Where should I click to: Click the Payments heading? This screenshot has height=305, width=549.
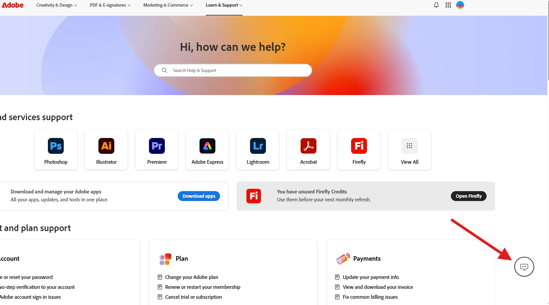(367, 259)
